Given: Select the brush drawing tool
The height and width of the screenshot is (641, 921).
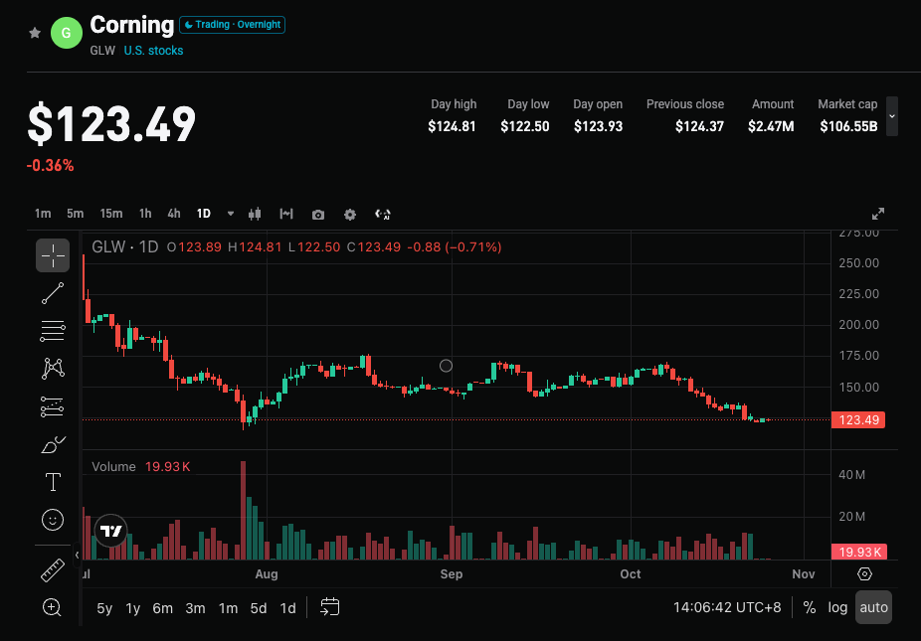Looking at the screenshot, I should [53, 444].
